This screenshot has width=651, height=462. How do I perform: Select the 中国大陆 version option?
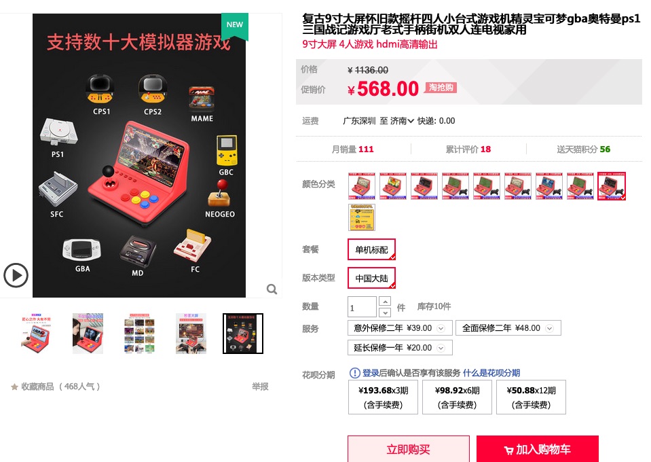tap(371, 278)
